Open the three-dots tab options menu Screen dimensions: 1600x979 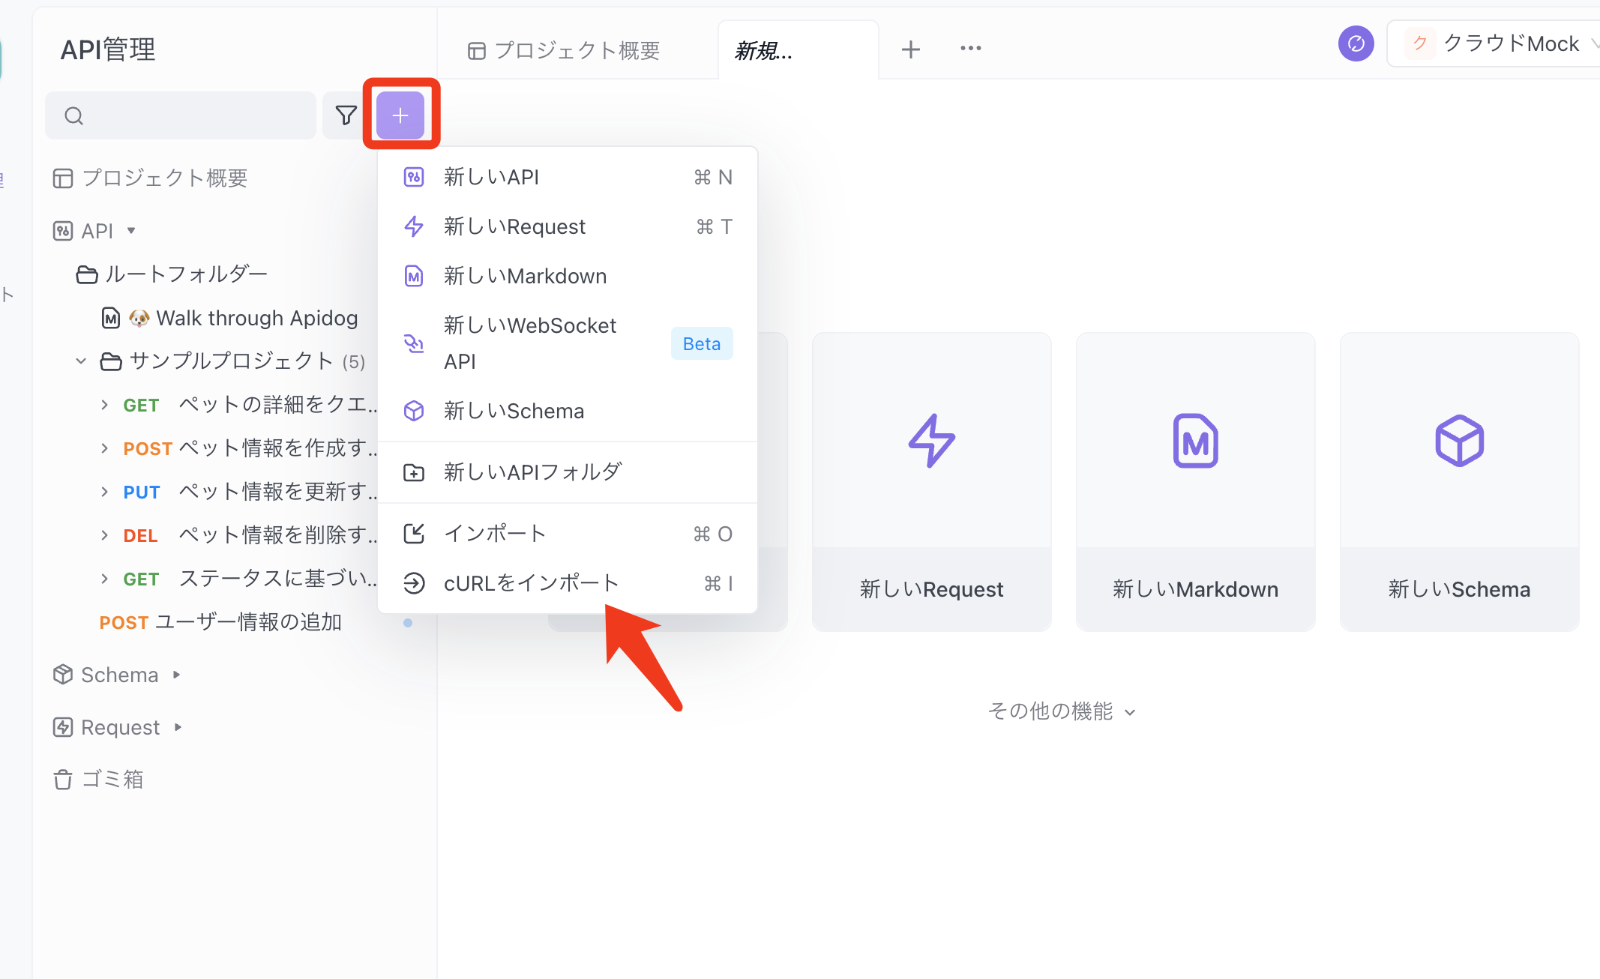tap(970, 49)
